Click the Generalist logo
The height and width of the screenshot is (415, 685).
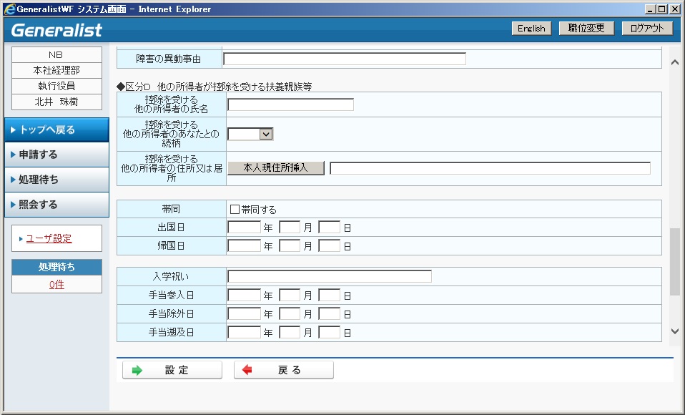pos(57,30)
